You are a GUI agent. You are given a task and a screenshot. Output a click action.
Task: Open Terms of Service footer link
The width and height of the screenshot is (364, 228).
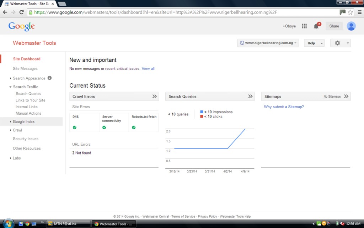pos(183,216)
